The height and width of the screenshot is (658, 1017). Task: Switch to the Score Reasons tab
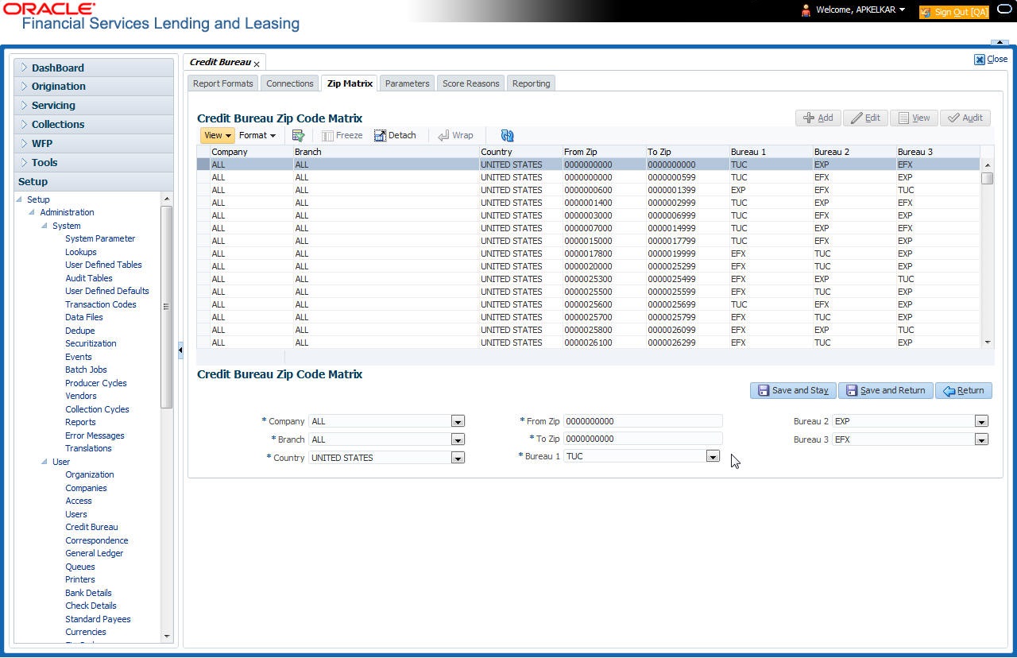(x=471, y=83)
